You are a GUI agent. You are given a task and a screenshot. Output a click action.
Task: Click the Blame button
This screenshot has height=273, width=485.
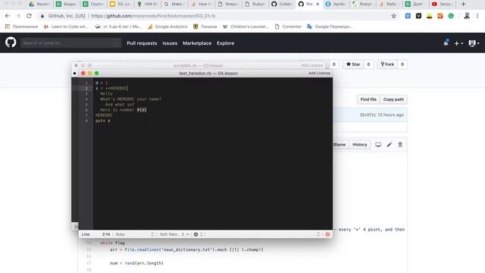tap(339, 145)
